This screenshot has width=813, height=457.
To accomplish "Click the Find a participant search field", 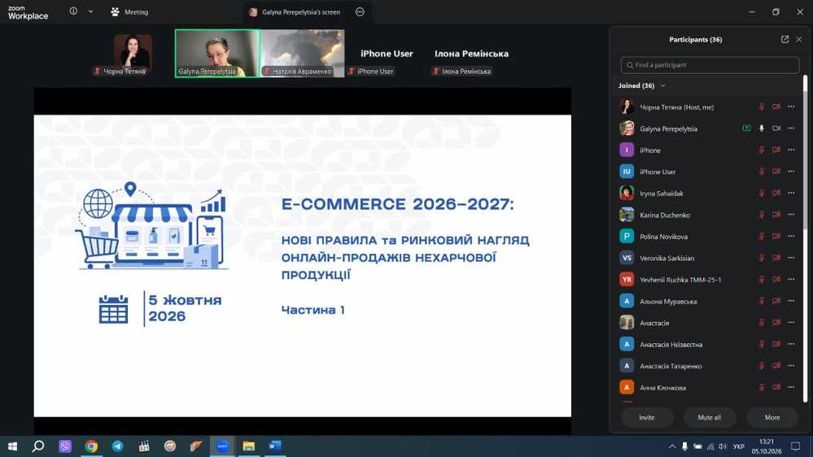I will coord(710,65).
